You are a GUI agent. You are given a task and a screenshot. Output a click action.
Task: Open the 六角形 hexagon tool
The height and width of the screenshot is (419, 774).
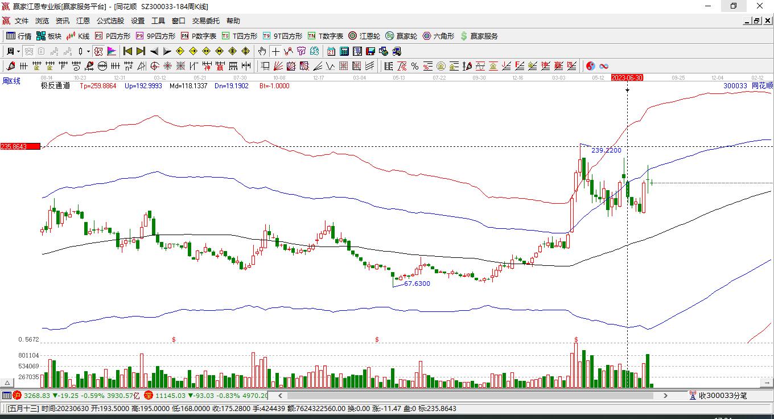438,36
